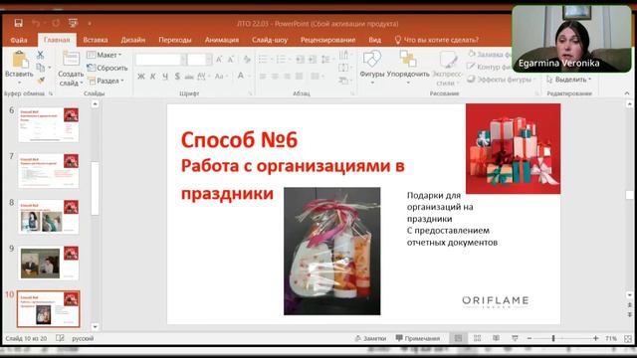The width and height of the screenshot is (637, 358).
Task: Select slide 9 thumbnail
Action: coord(49,263)
